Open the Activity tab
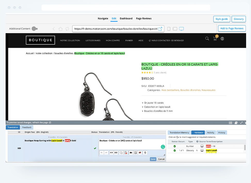This screenshot has width=251, height=183. tap(210, 133)
